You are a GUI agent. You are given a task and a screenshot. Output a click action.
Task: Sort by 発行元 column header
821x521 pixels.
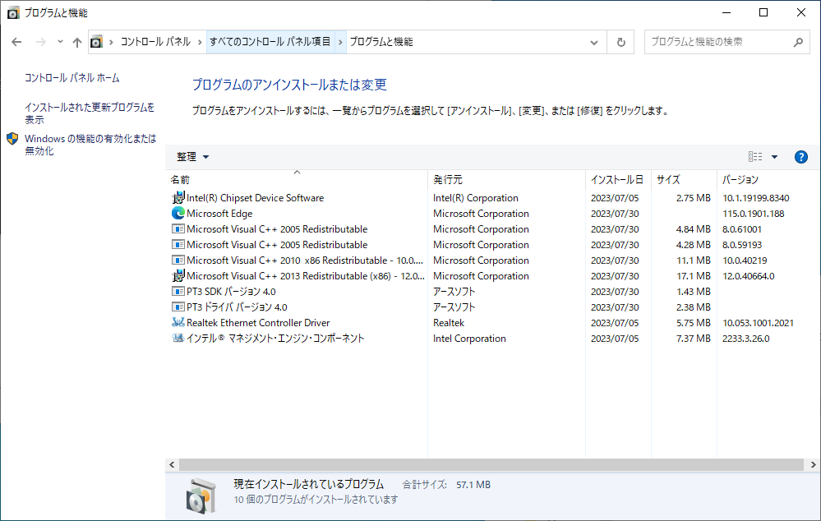506,180
